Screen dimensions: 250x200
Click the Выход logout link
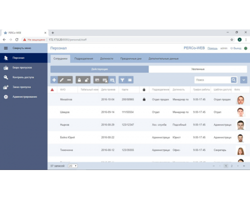[x=236, y=48]
